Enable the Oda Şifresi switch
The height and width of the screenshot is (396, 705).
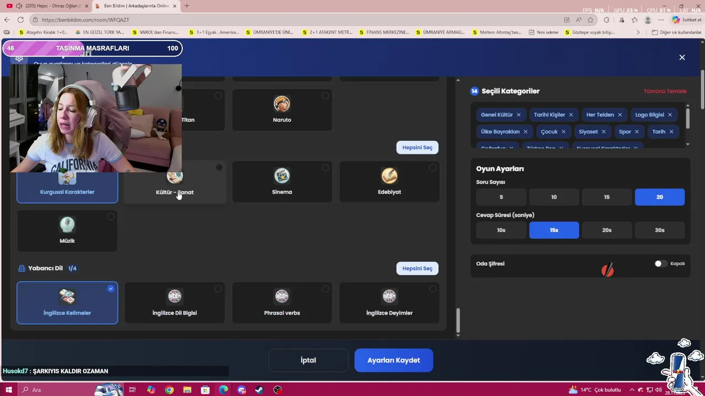point(660,263)
